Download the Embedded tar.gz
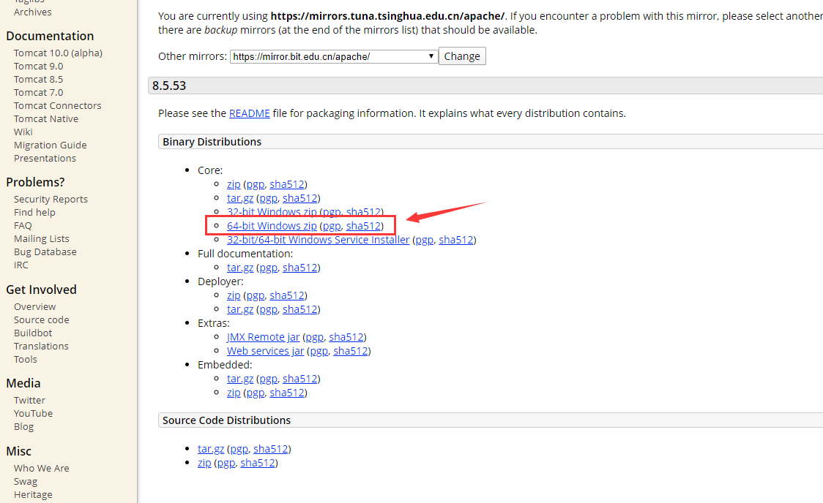823x503 pixels. pos(240,379)
